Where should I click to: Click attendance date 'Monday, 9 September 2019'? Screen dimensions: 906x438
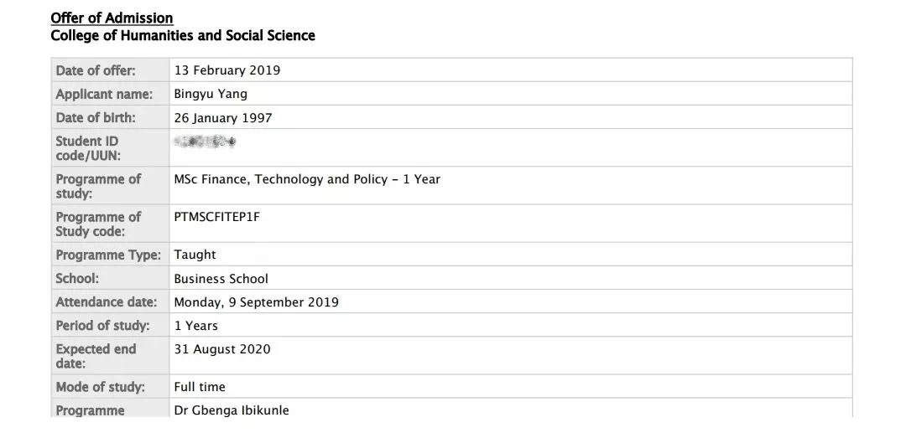(257, 302)
